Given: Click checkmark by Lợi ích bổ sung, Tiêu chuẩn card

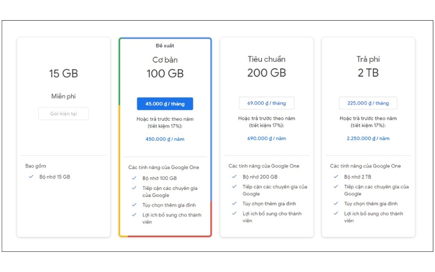Looking at the screenshot, I should coord(234,213).
